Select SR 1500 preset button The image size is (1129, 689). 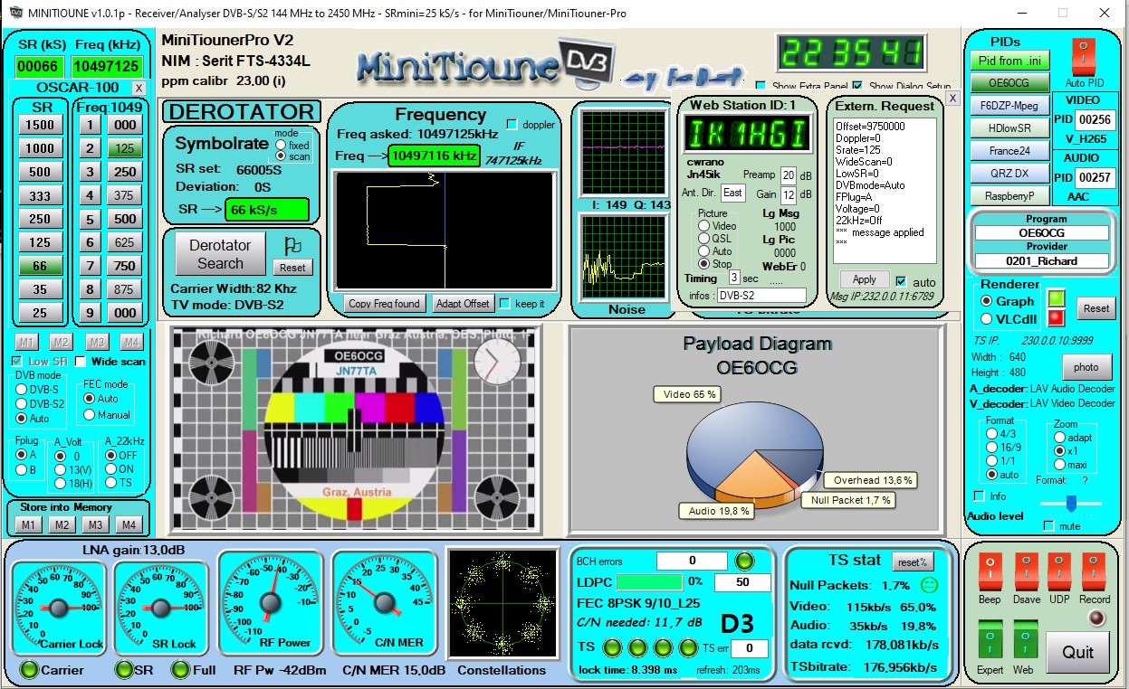tap(40, 125)
